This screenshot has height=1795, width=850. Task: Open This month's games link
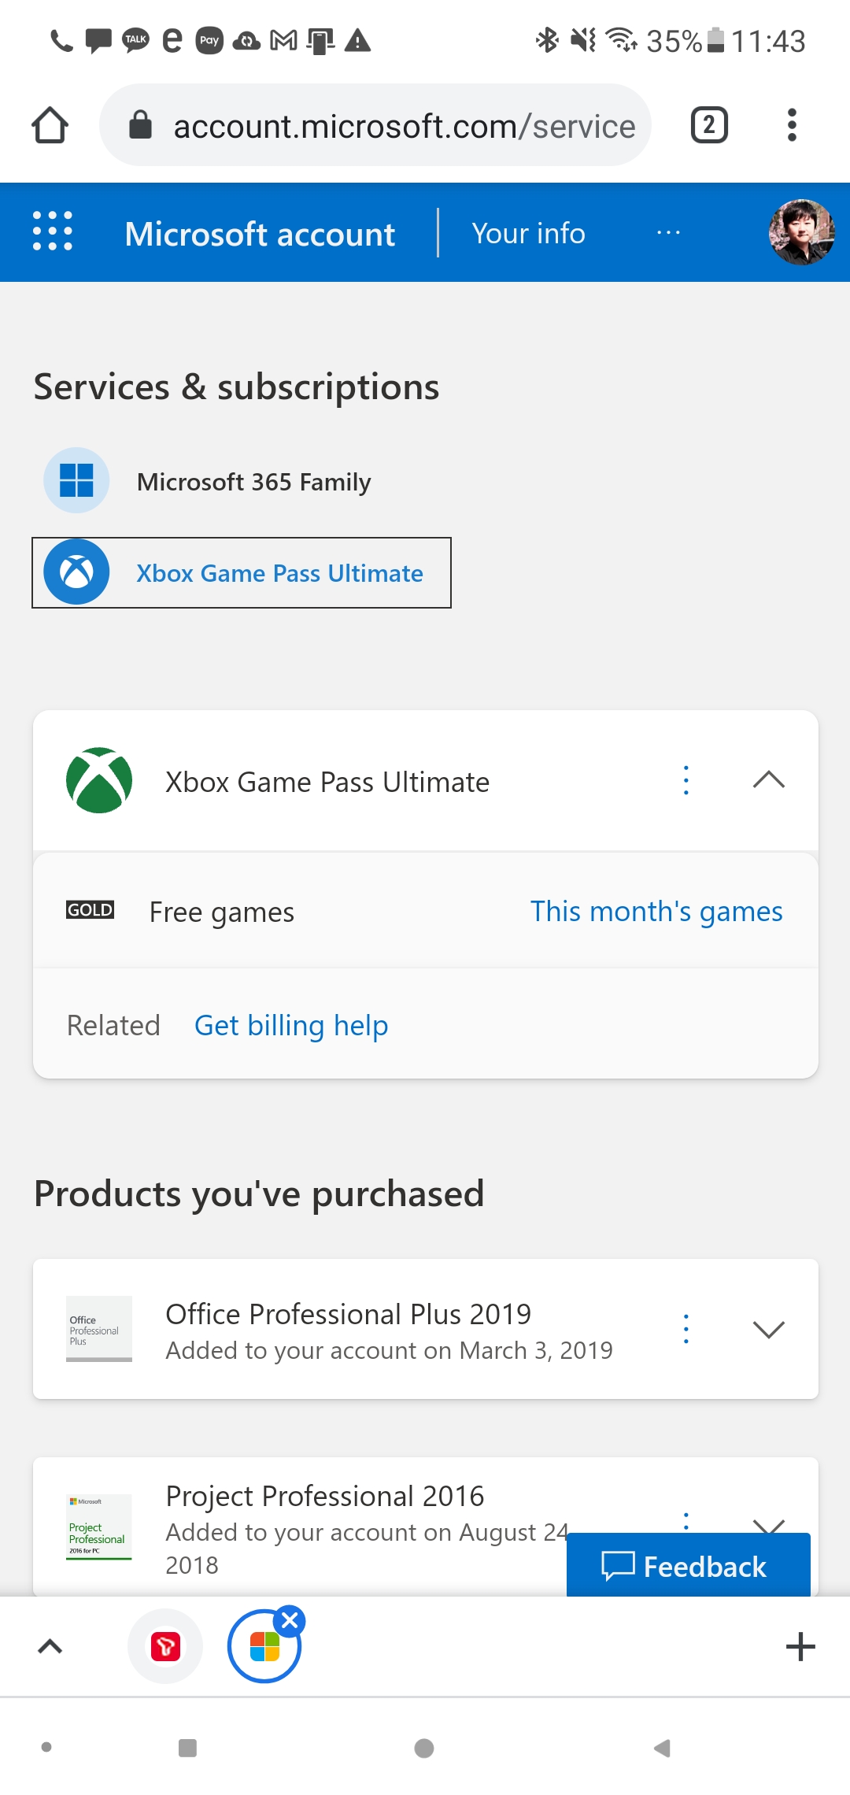point(656,912)
